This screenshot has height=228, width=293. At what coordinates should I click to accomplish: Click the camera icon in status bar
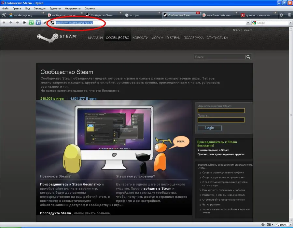[x=269, y=224]
